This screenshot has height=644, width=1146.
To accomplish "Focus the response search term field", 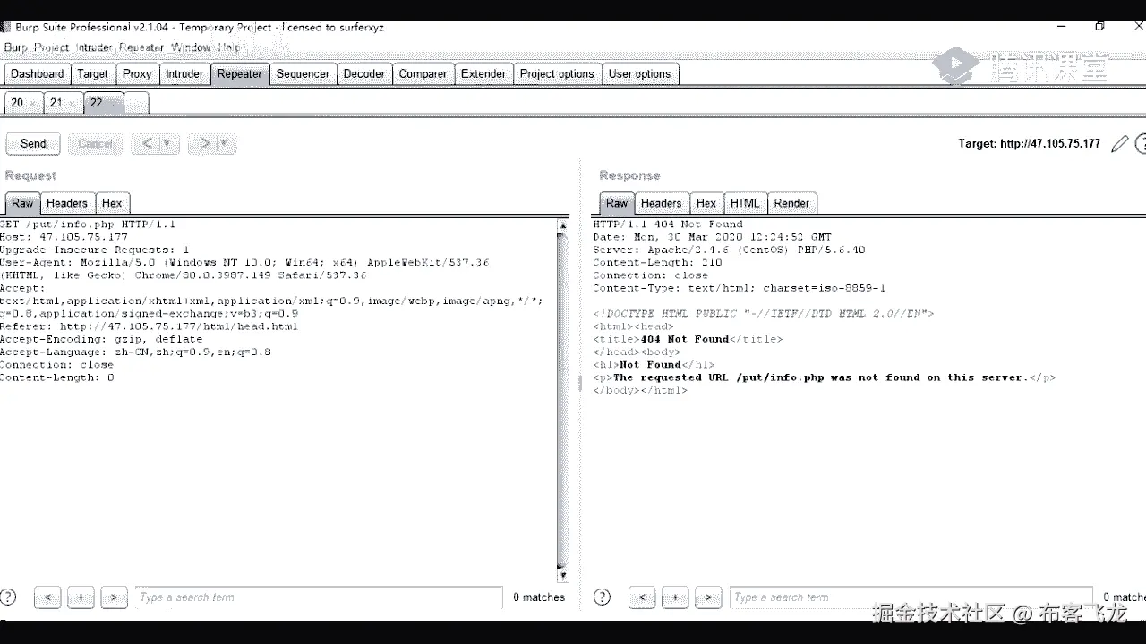I will click(911, 597).
